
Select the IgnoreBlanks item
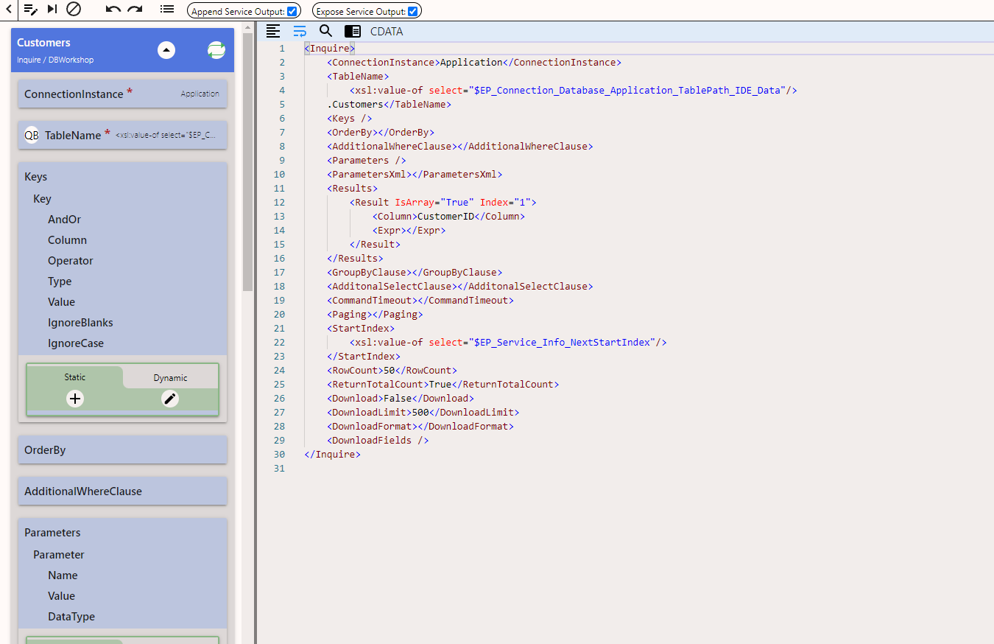coord(80,323)
